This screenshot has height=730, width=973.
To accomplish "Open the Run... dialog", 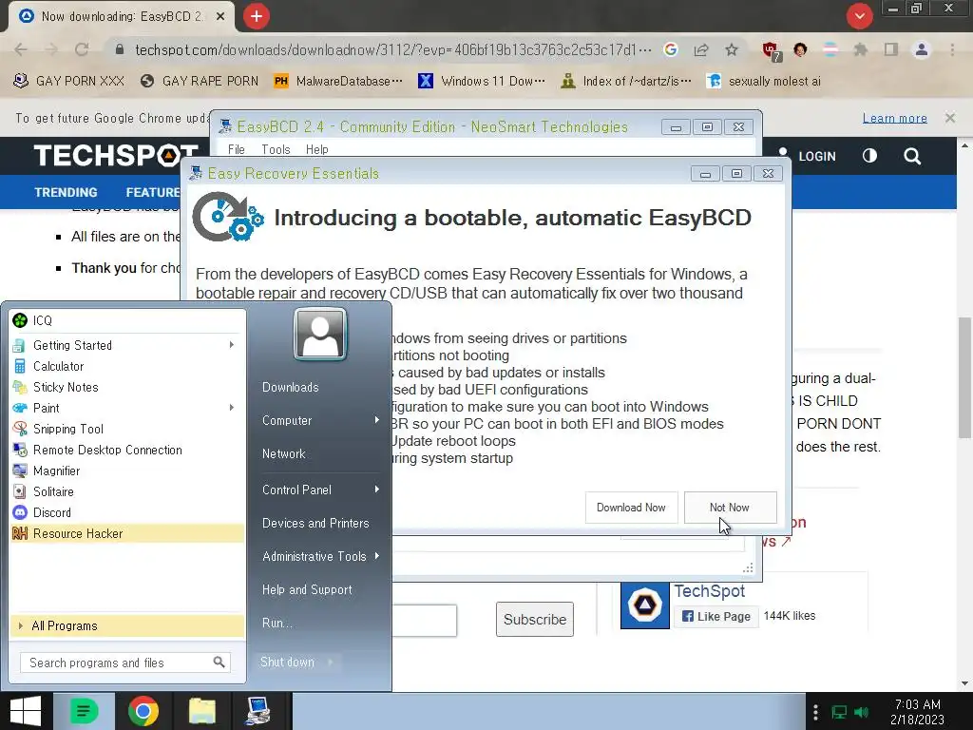I will pyautogui.click(x=277, y=623).
